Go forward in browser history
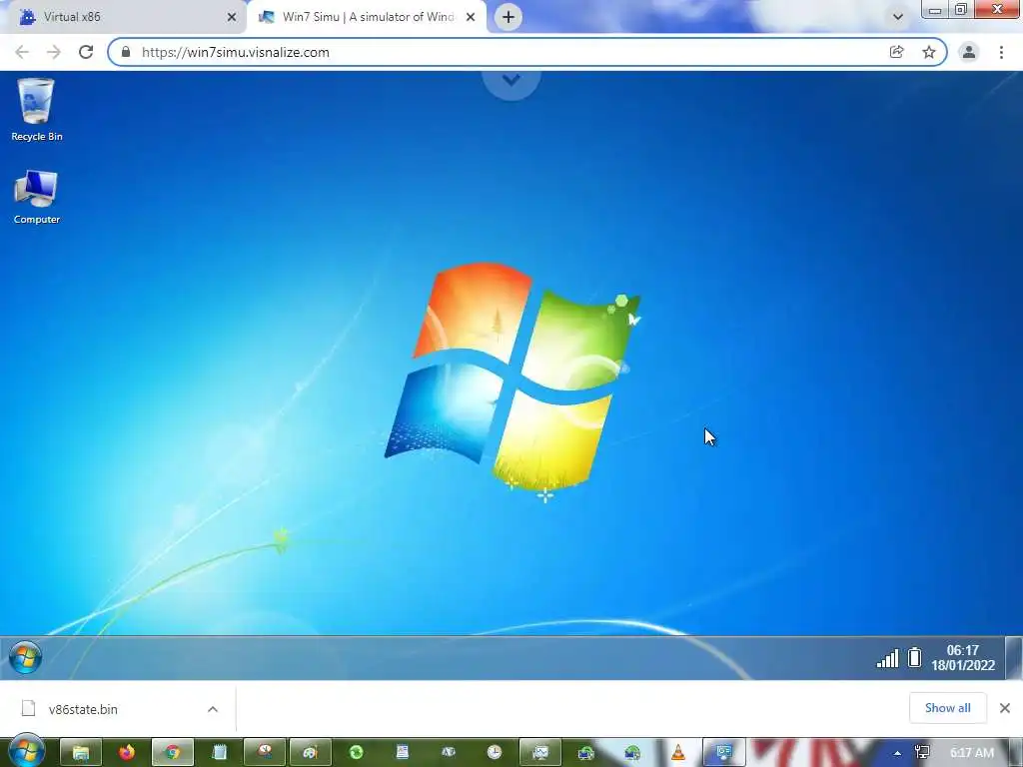 (x=54, y=52)
